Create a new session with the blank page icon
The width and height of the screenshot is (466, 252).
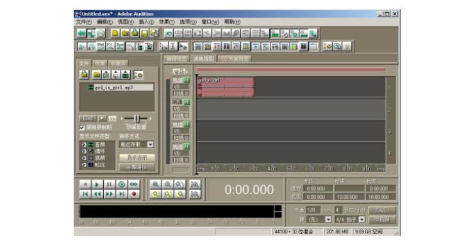[115, 33]
